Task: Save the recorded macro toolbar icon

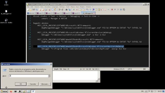Action: 124,10
